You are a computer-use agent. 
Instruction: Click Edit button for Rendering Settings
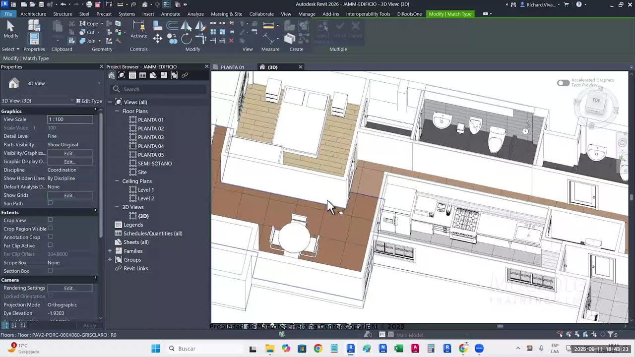[69, 288]
